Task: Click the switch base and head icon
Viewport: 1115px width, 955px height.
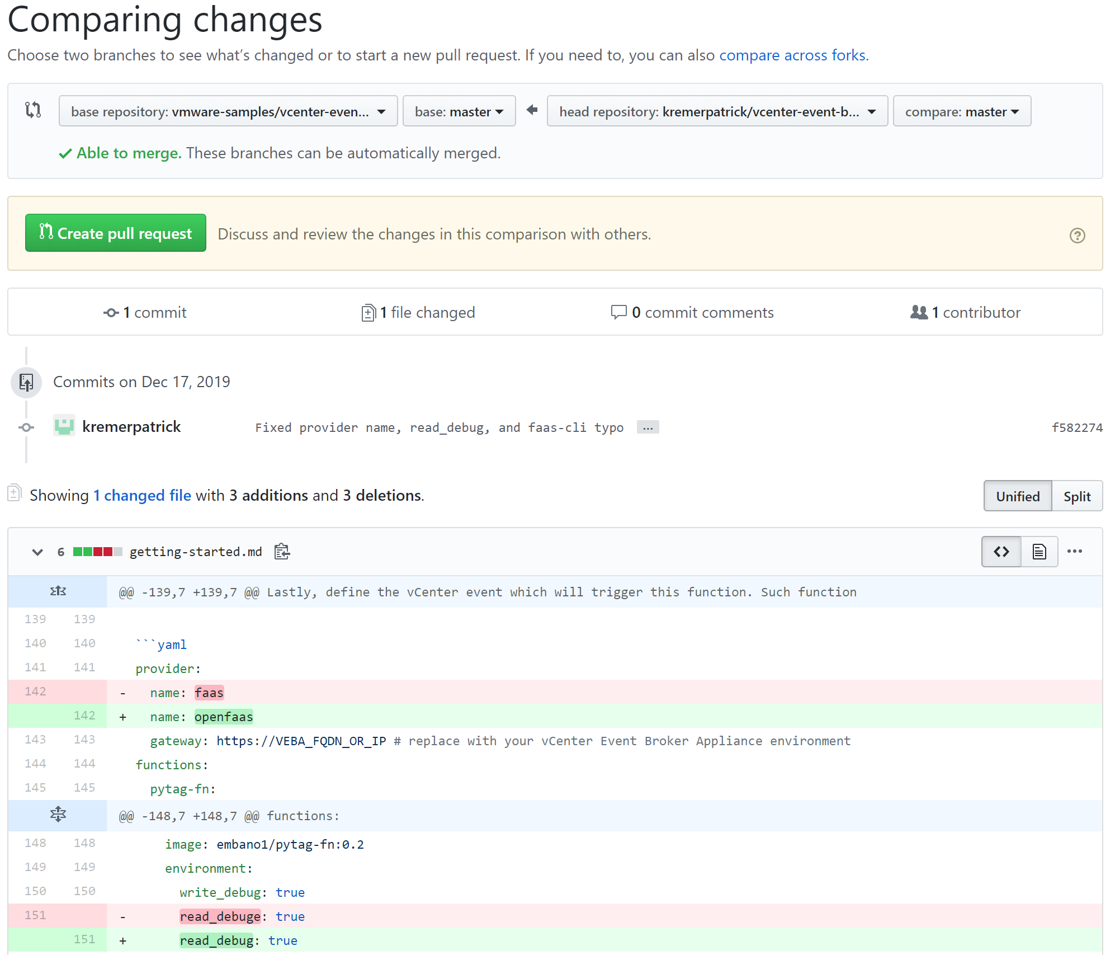Action: [x=33, y=110]
